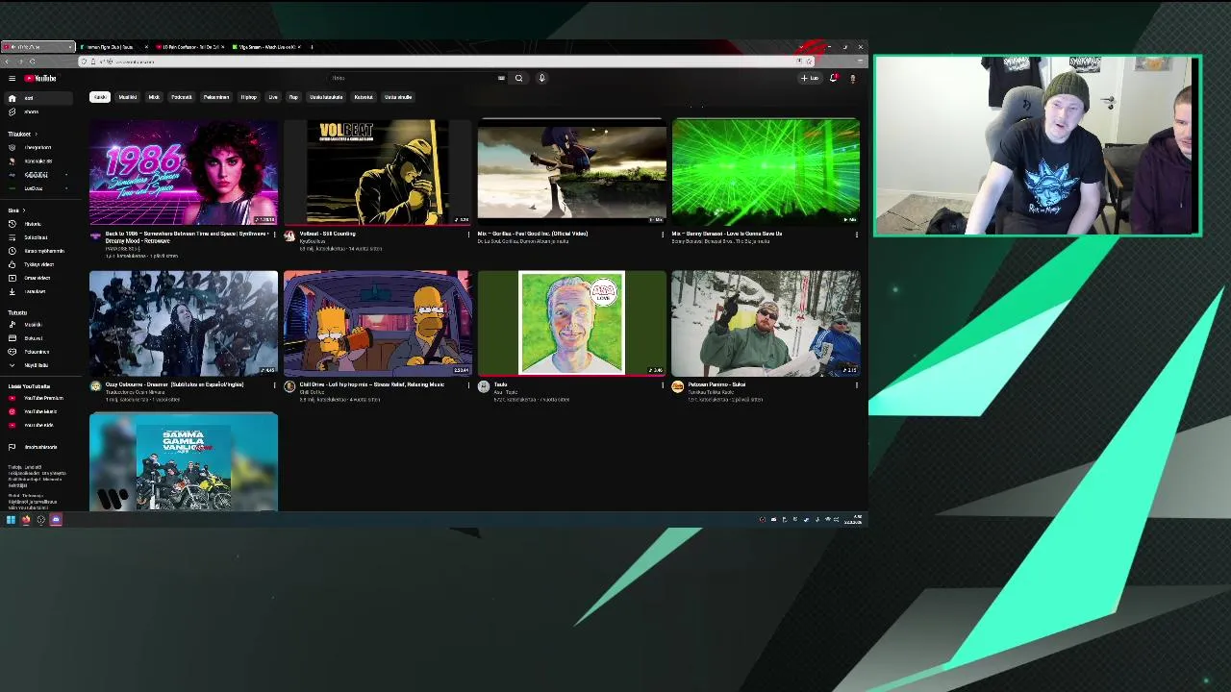This screenshot has width=1231, height=692.
Task: Select the Musiikki filter chip
Action: [x=128, y=97]
